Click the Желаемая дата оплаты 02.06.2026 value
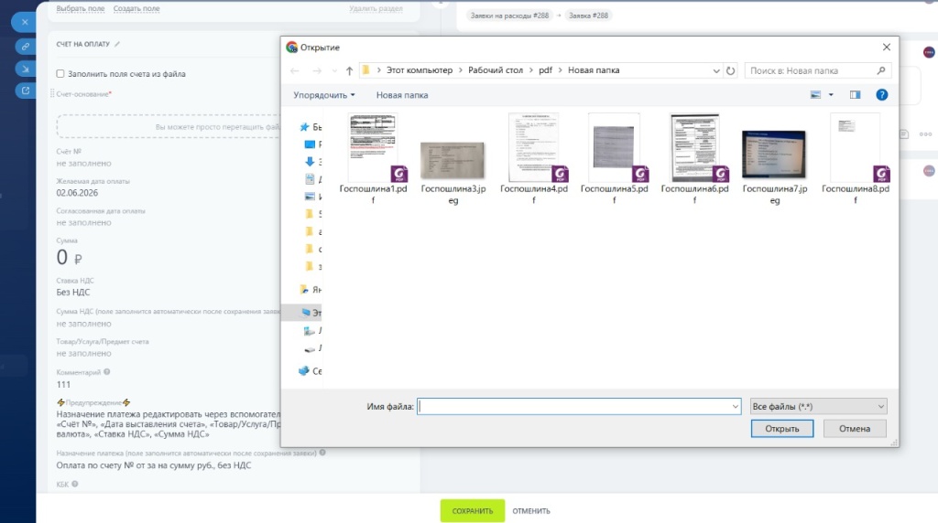This screenshot has height=523, width=938. (77, 193)
